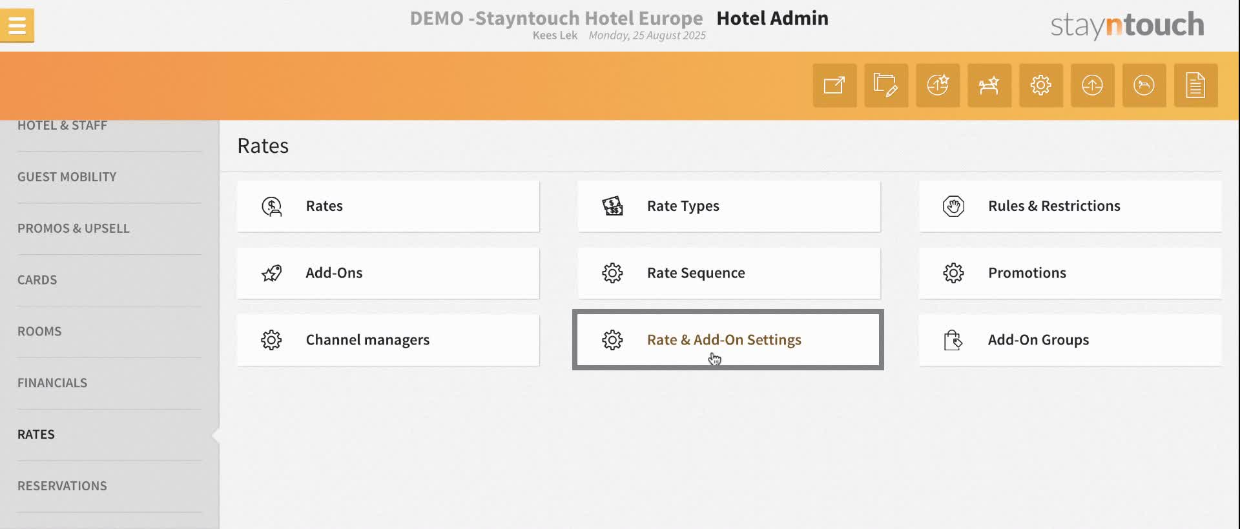Switch to Rooms section

39,332
